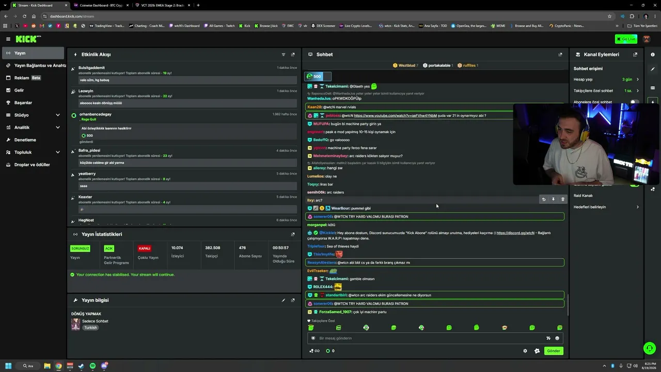Pop out the Yayın bilgisi panel
The width and height of the screenshot is (661, 372).
click(x=293, y=300)
